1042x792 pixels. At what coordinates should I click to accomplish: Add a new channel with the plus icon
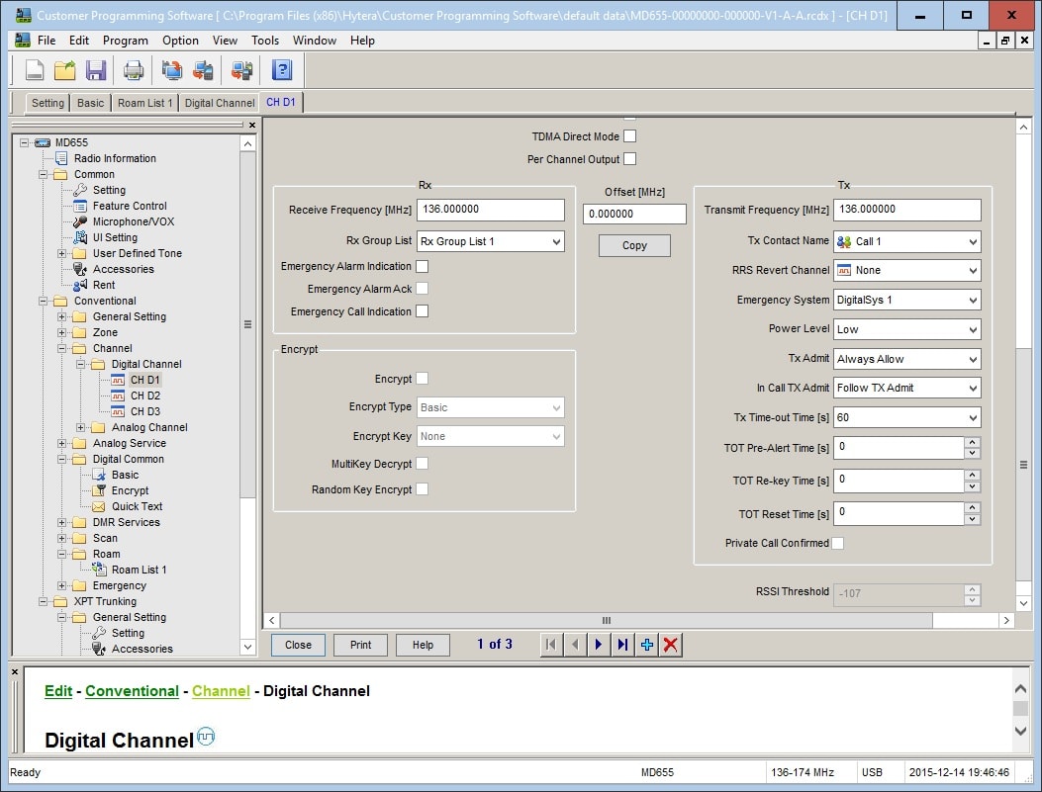click(x=647, y=645)
